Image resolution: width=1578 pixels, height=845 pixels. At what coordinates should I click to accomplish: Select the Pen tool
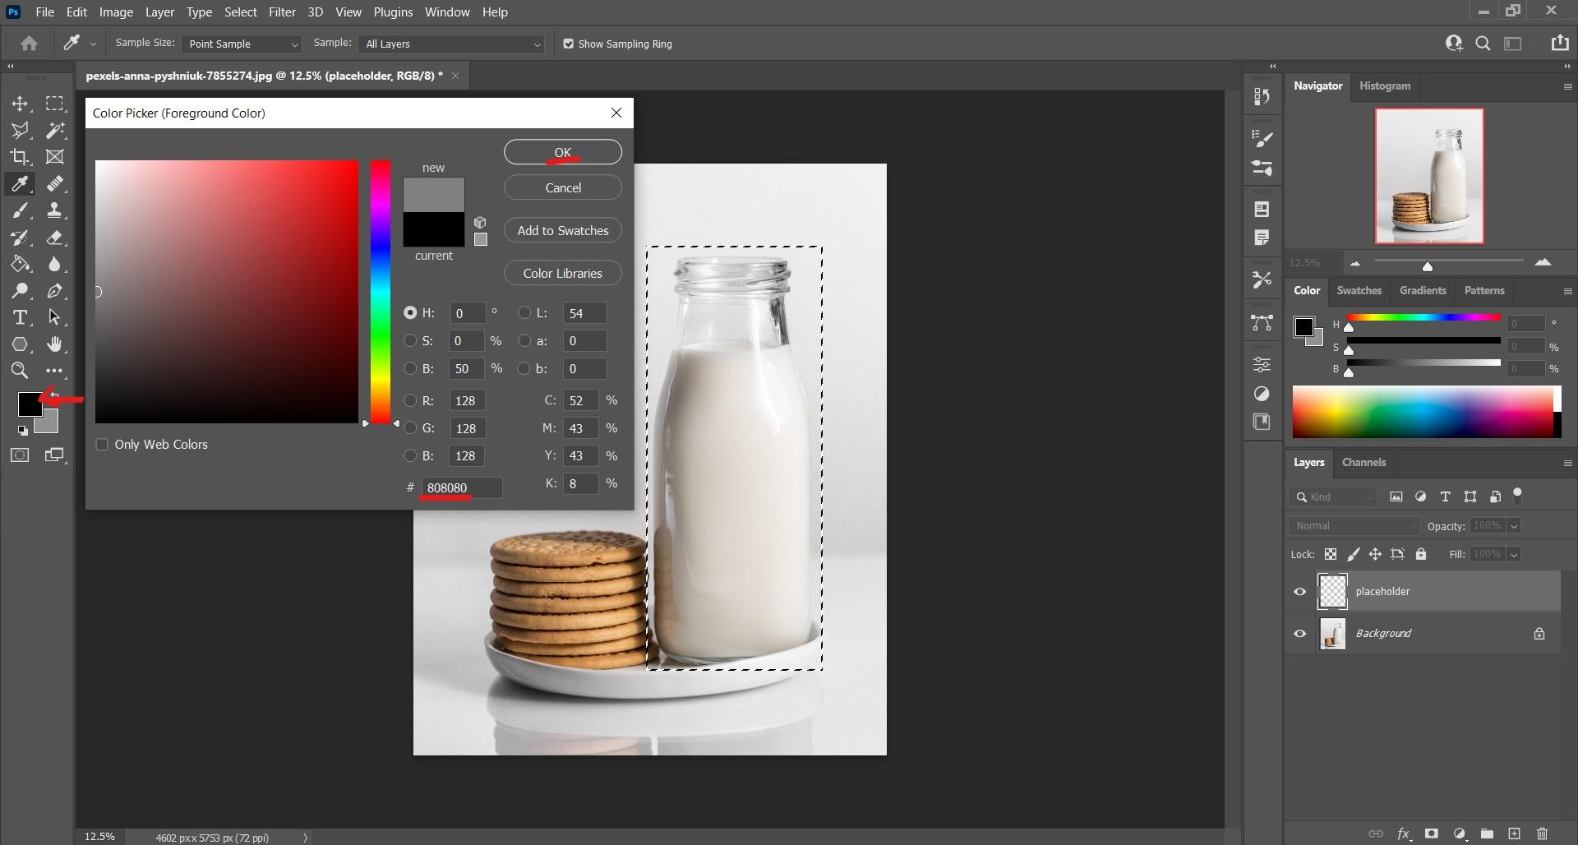pos(55,291)
